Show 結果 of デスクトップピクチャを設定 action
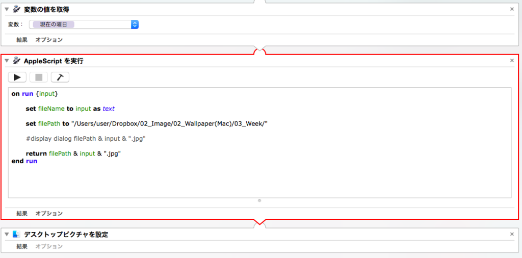 [x=22, y=247]
